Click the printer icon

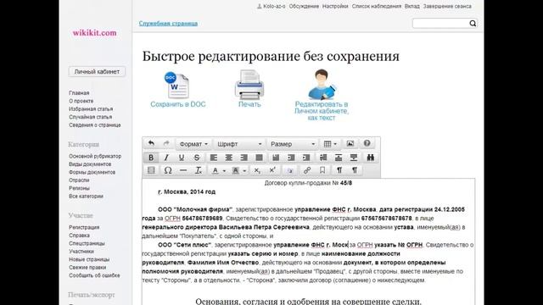click(249, 85)
